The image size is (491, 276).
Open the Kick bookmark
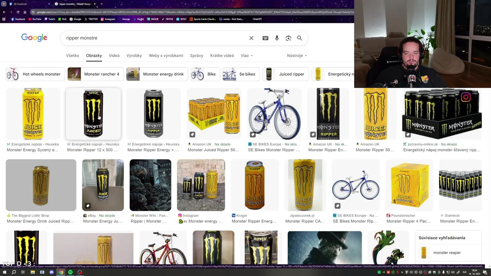[x=63, y=19]
